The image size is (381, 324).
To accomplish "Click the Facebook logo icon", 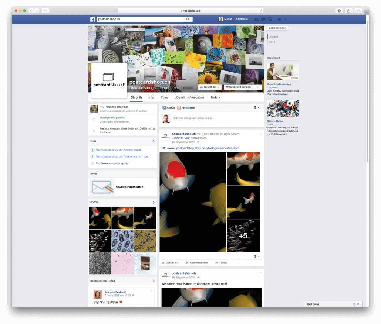I will [x=92, y=20].
